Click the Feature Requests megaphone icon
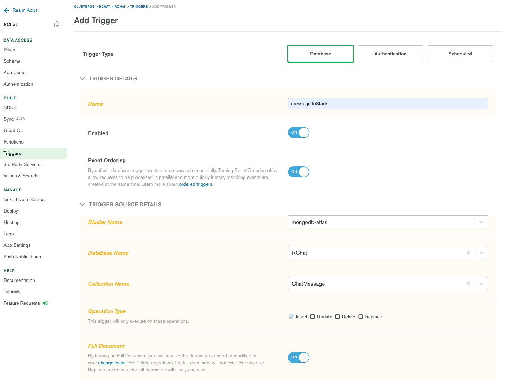509x381 pixels. 45,303
